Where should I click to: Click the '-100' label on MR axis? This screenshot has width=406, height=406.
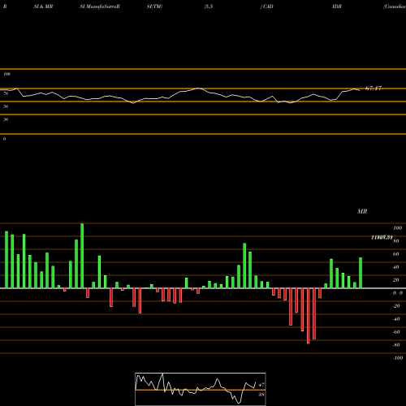pyautogui.click(x=398, y=358)
